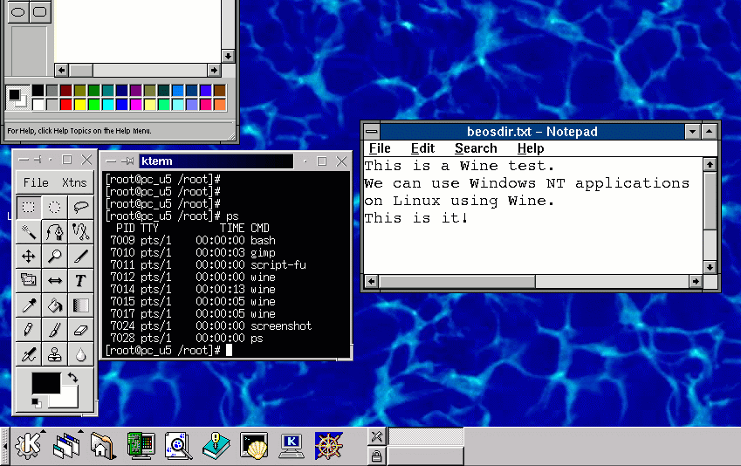Click the panel logout X button
This screenshot has height=466, width=741.
coord(377,436)
